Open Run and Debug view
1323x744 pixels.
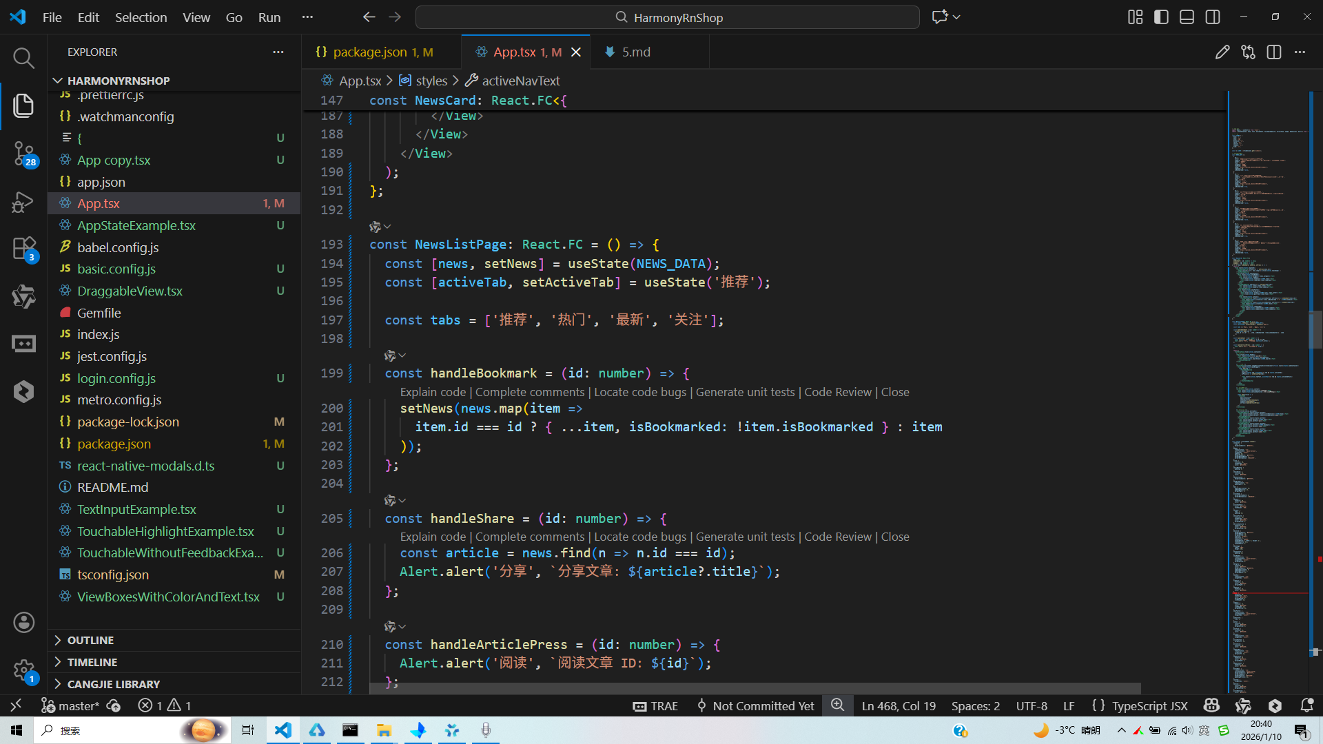(x=23, y=202)
